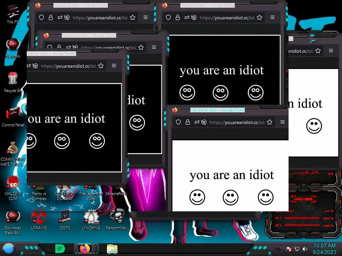Screen dimensions: 342x256
Task: Click the padlock icon in front white-page Firefox window
Action: [x=188, y=122]
